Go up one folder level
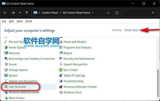Image resolution: width=160 pixels, height=101 pixels. (27, 13)
